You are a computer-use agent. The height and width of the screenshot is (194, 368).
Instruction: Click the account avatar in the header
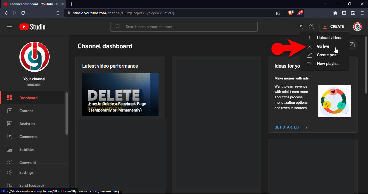[357, 27]
